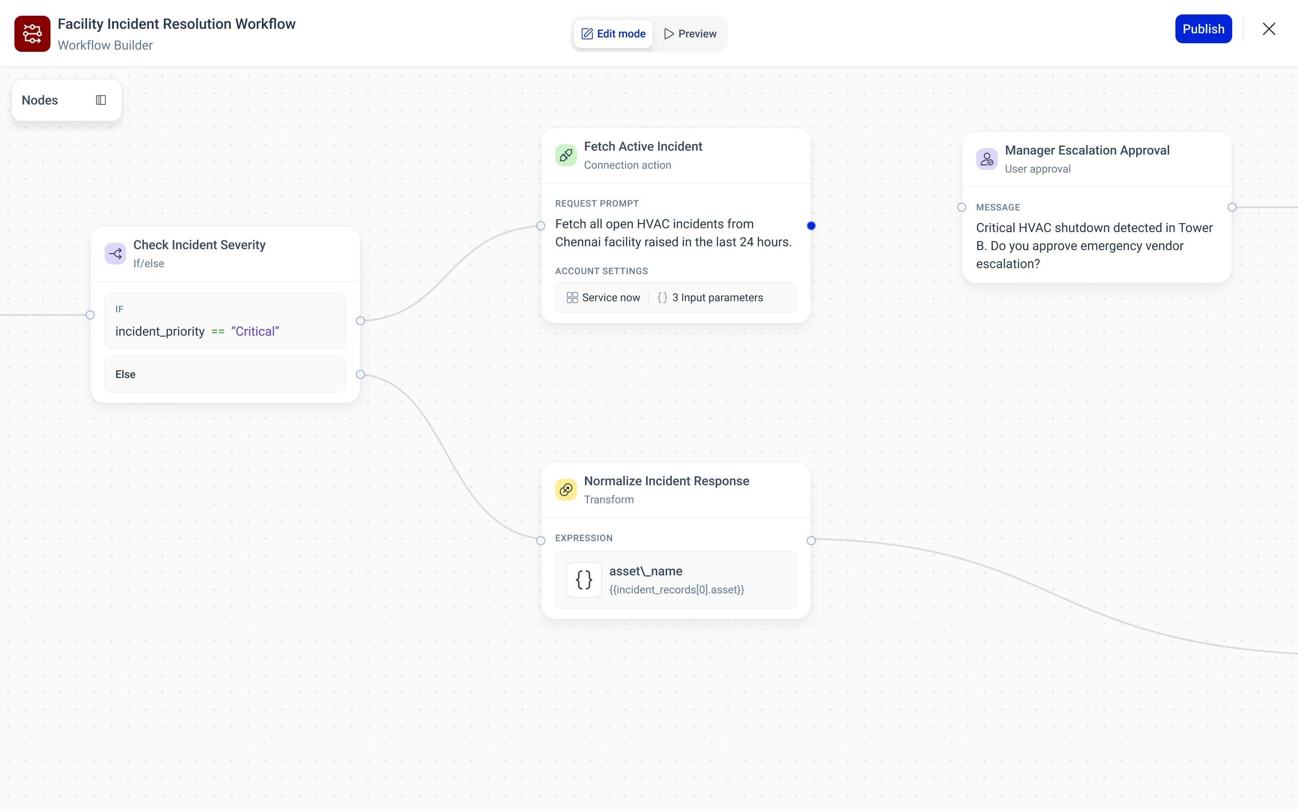
Task: Switch to Preview tab
Action: pyautogui.click(x=690, y=34)
